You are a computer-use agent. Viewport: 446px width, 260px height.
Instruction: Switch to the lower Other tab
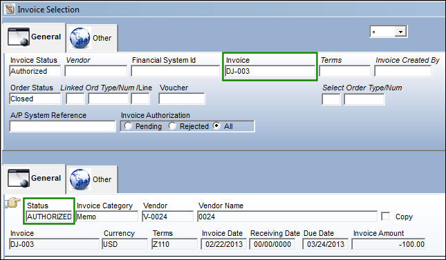91,179
